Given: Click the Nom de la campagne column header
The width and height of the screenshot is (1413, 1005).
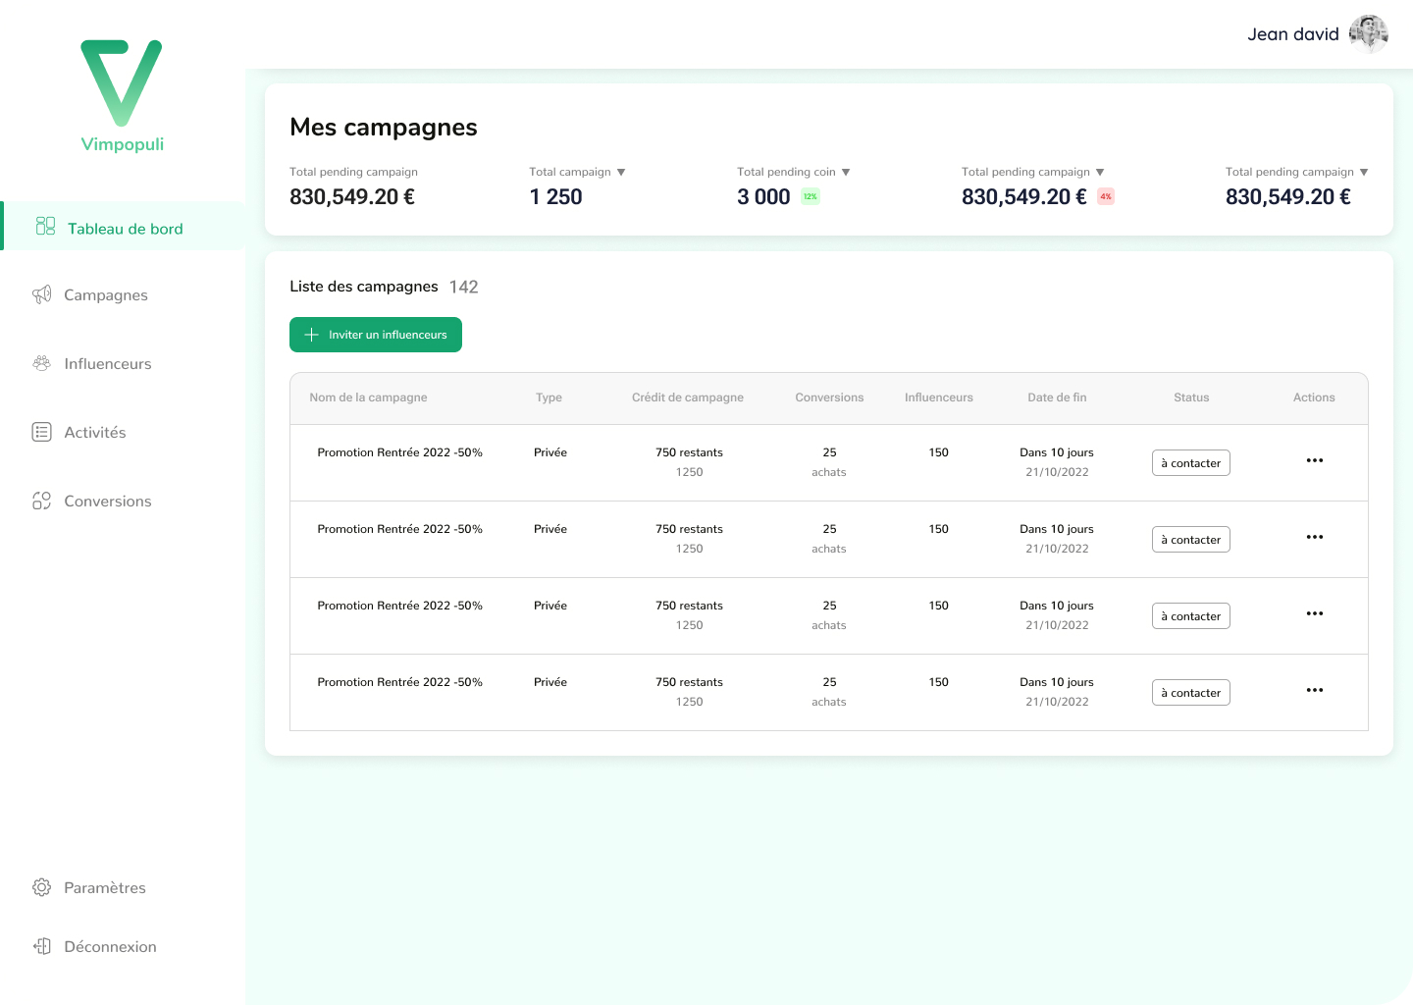Looking at the screenshot, I should click(368, 397).
